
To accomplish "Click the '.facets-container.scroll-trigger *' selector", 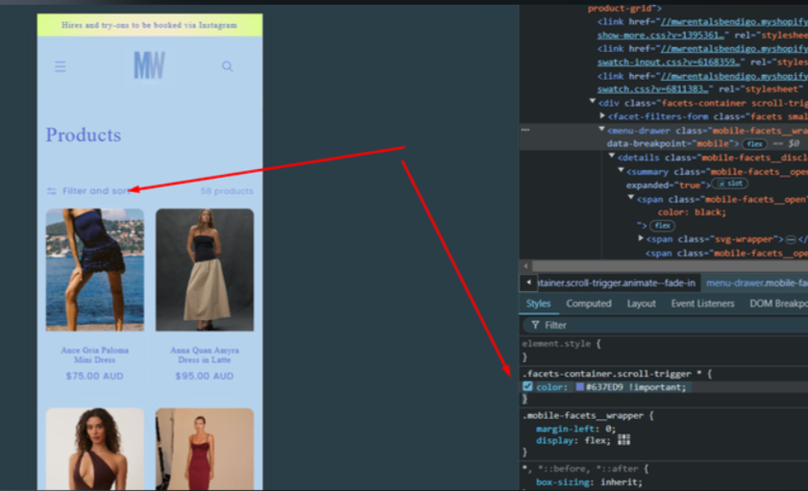I will pyautogui.click(x=612, y=374).
